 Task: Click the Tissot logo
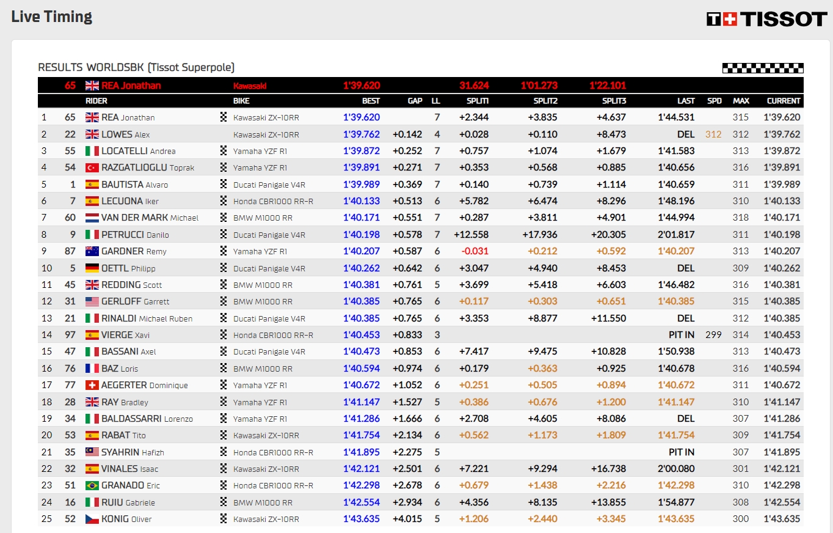(x=767, y=19)
